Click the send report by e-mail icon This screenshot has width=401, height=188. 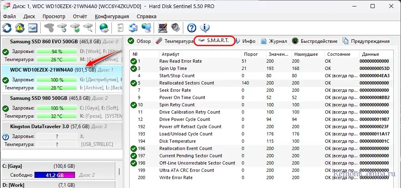tap(133, 28)
